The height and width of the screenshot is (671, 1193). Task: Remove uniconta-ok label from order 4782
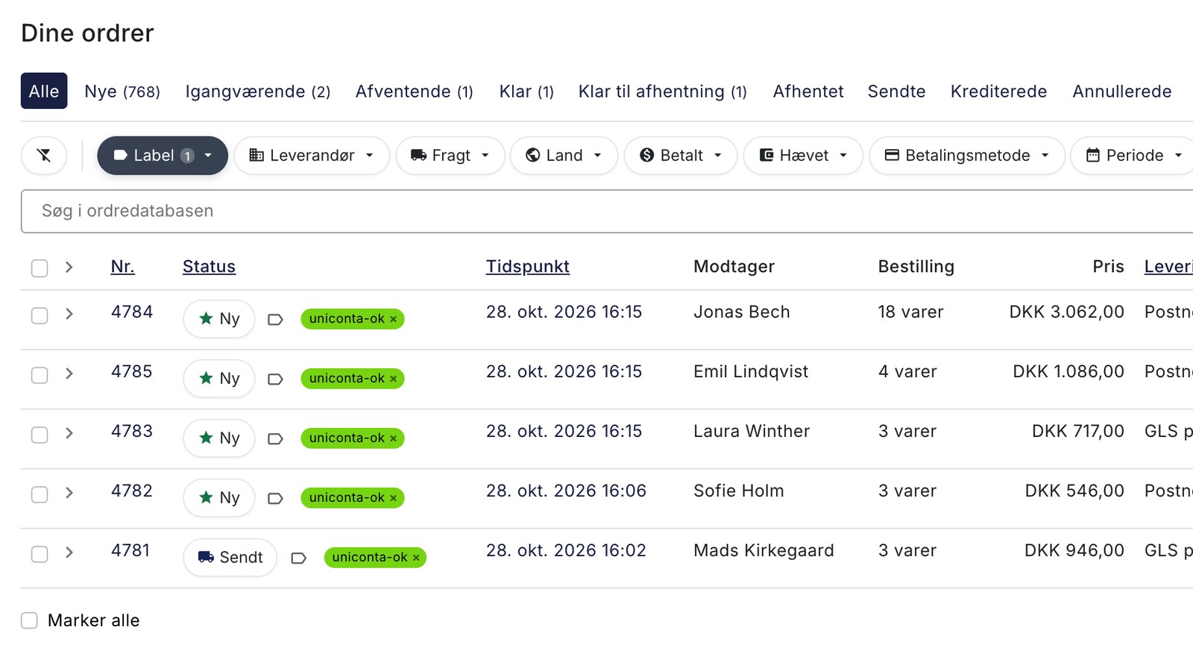(394, 498)
